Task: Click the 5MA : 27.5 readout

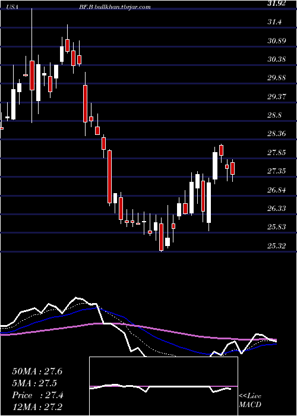Action: coord(34,384)
